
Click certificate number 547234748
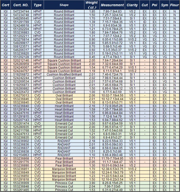pos(21,15)
